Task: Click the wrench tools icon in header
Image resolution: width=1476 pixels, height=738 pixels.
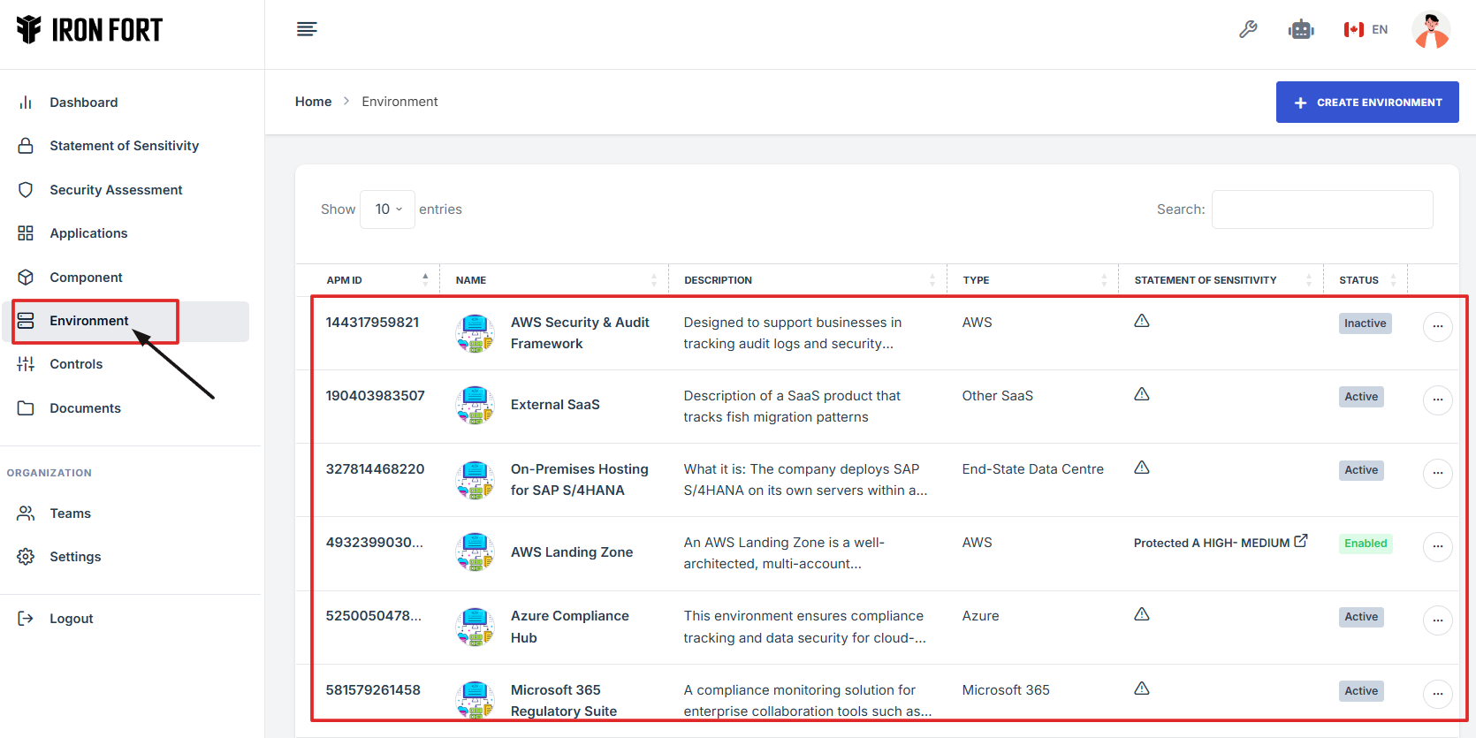Action: [1248, 29]
